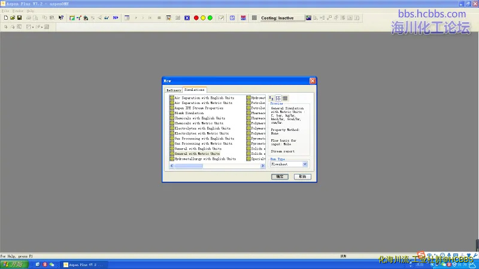Viewport: 479px width, 269px height.
Task: Click the red-blue flag icon left of grid
Action: pos(243,18)
